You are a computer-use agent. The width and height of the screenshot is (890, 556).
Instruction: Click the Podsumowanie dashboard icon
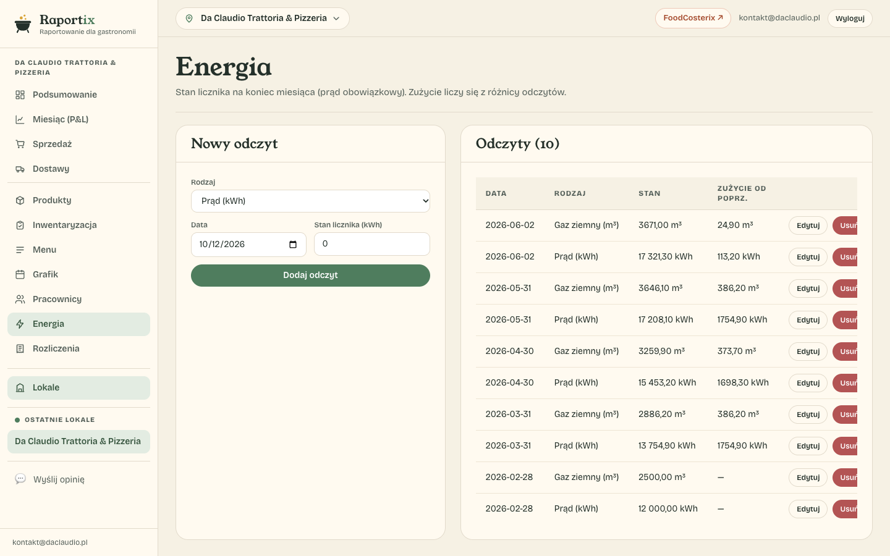coord(20,95)
